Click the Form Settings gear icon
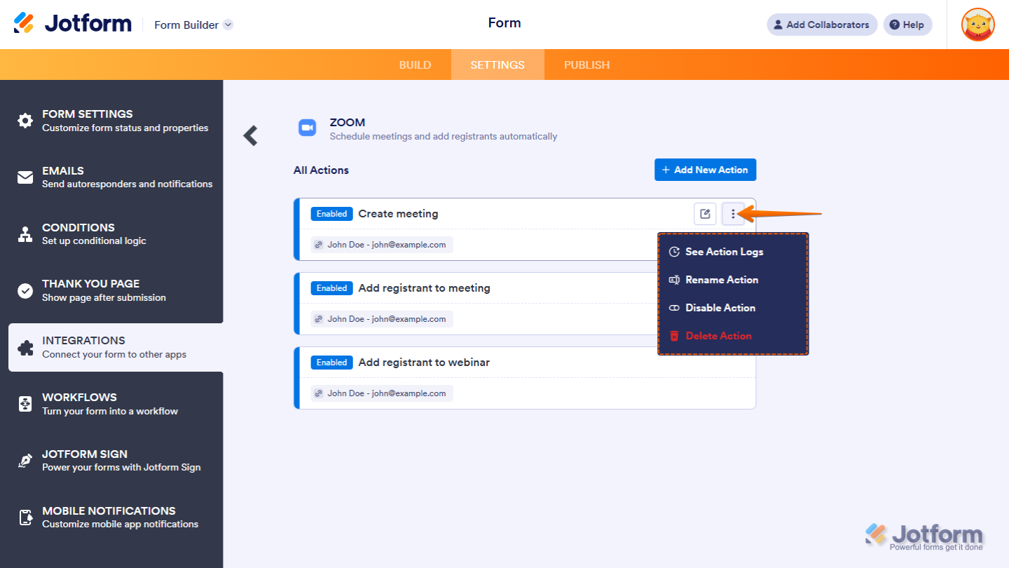Viewport: 1009px width, 568px height. pyautogui.click(x=25, y=121)
